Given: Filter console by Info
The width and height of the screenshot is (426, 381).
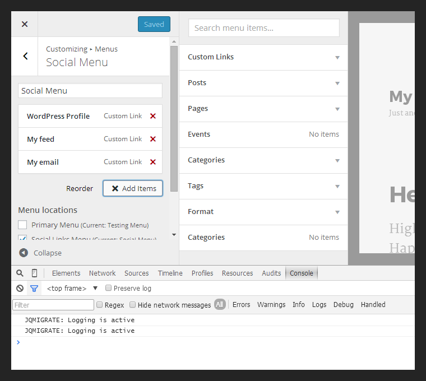Looking at the screenshot, I should point(299,305).
